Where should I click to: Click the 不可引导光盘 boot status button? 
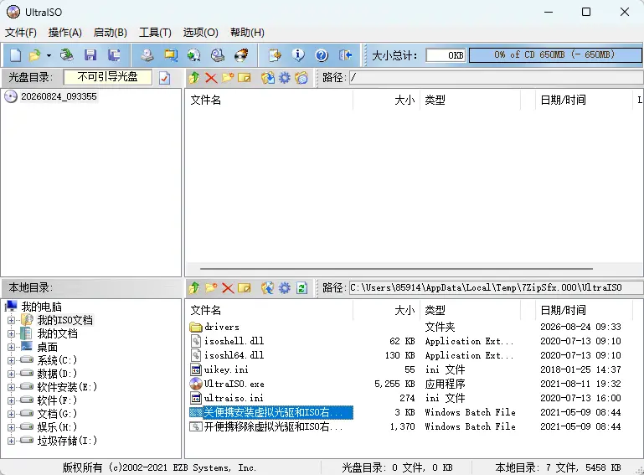pyautogui.click(x=107, y=77)
